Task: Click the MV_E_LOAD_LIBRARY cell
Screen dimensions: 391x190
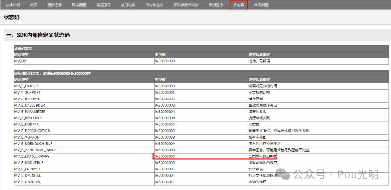Action: (84, 156)
